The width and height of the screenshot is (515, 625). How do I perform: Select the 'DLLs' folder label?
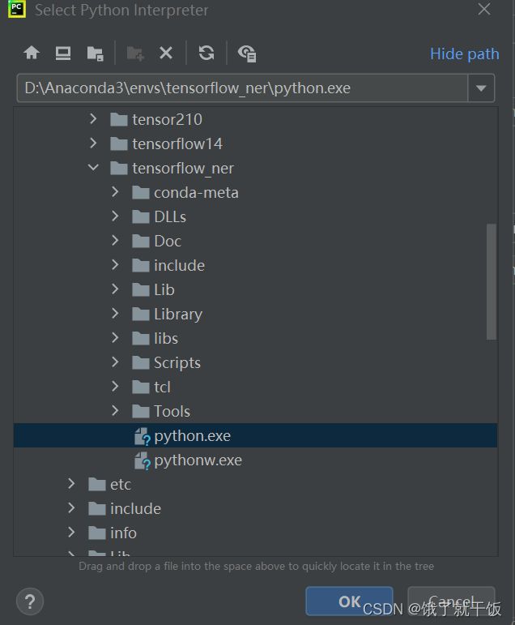coord(170,216)
